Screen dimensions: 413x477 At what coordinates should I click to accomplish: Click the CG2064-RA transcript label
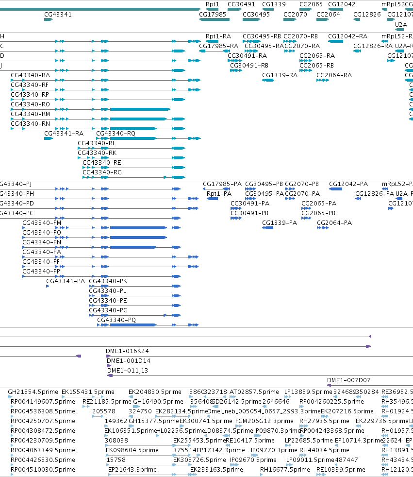coord(334,75)
